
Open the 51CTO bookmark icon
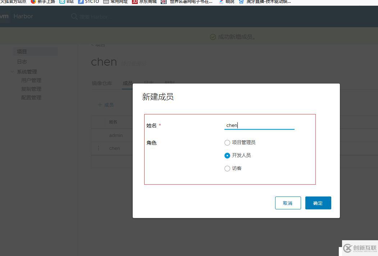tap(82, 2)
